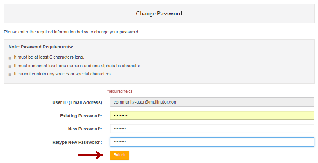
Task: Click the 'Existing Password*' label
Action: (x=81, y=116)
